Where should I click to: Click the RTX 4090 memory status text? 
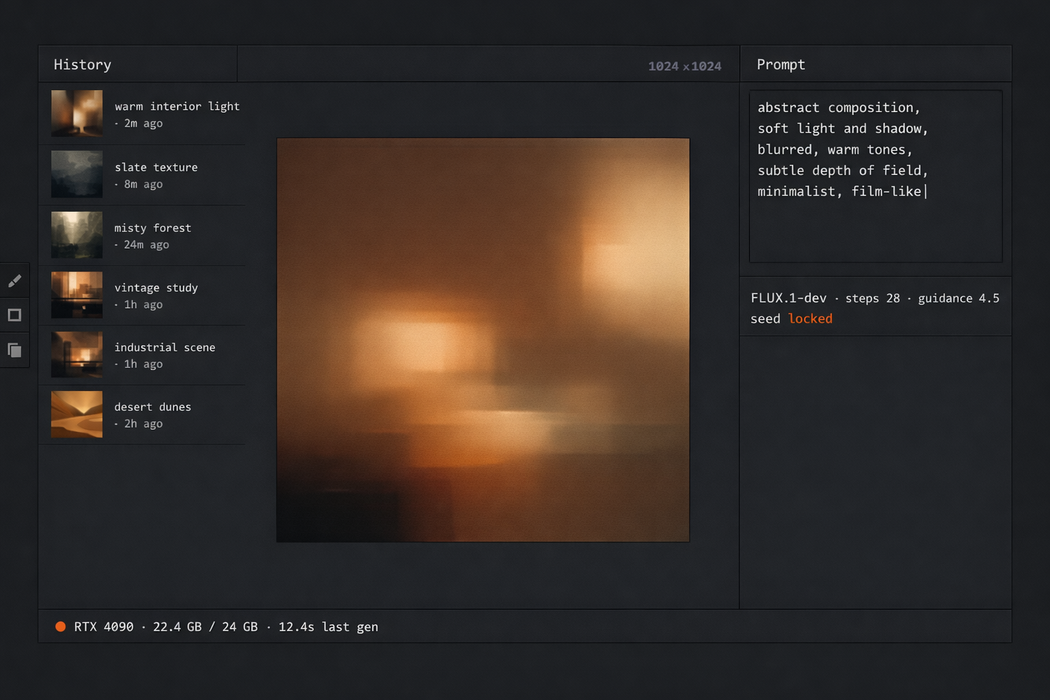[x=226, y=627]
